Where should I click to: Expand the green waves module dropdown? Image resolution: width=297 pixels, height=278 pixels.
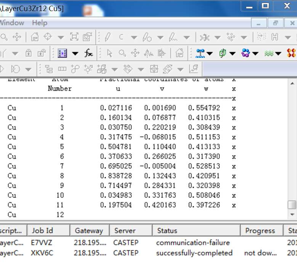(278, 54)
